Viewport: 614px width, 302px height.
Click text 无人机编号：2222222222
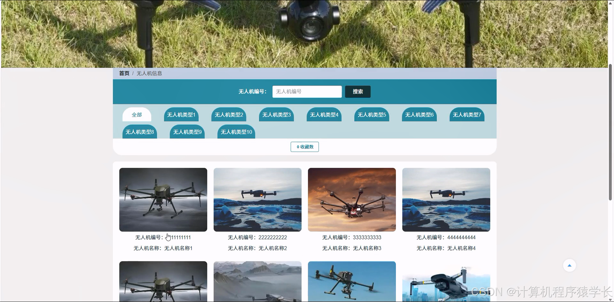[257, 238]
